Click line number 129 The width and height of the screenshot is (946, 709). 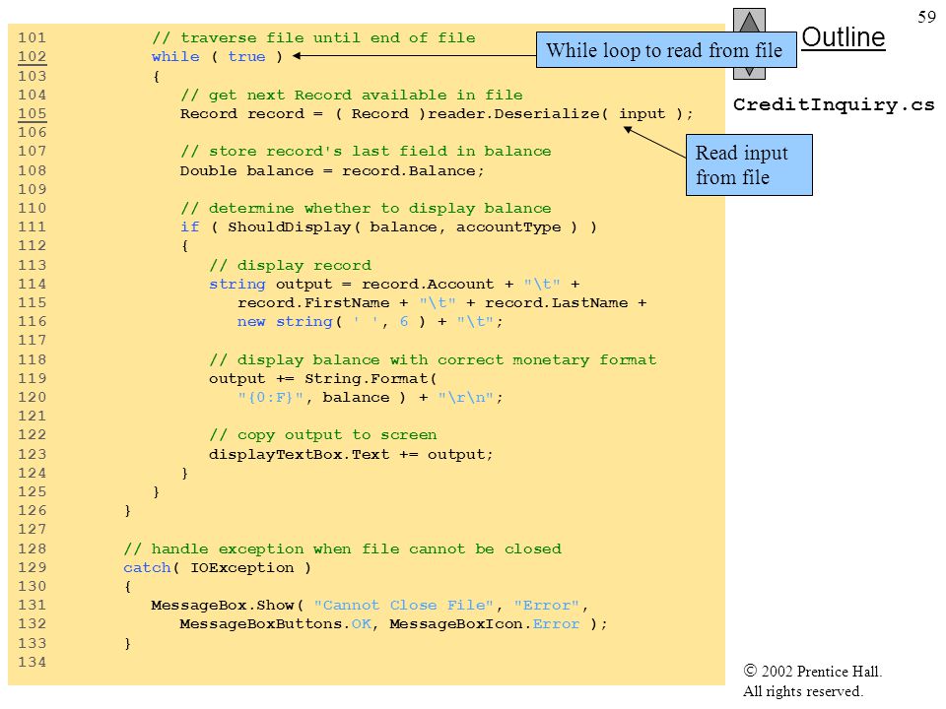32,567
